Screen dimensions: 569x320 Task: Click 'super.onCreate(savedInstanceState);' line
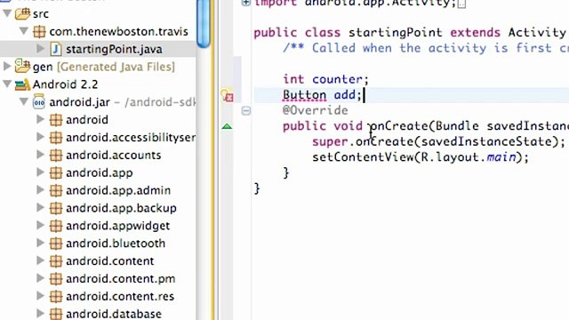438,141
